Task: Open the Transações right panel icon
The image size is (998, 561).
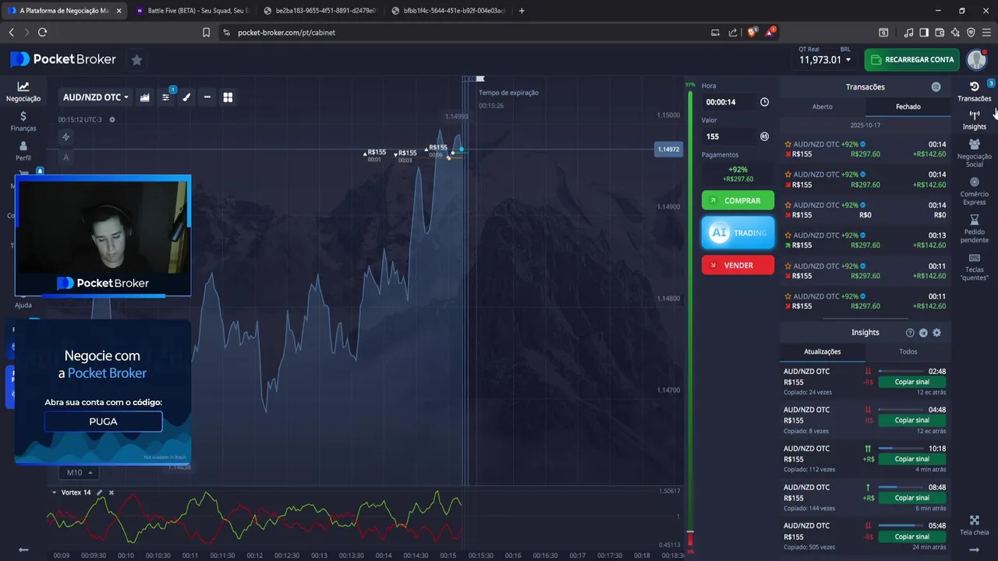Action: [975, 91]
